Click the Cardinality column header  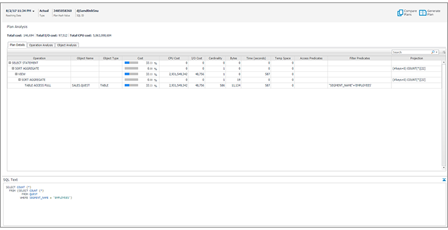[x=215, y=58]
